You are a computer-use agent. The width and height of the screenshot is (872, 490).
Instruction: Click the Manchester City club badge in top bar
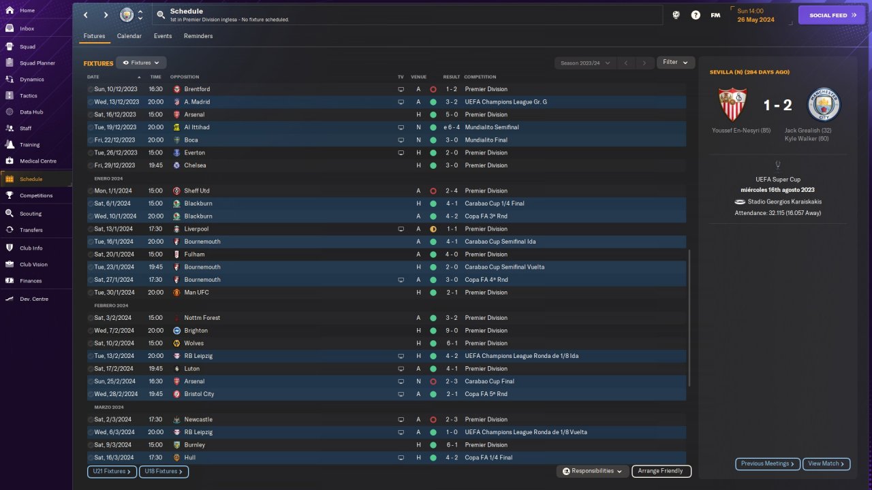click(x=127, y=15)
